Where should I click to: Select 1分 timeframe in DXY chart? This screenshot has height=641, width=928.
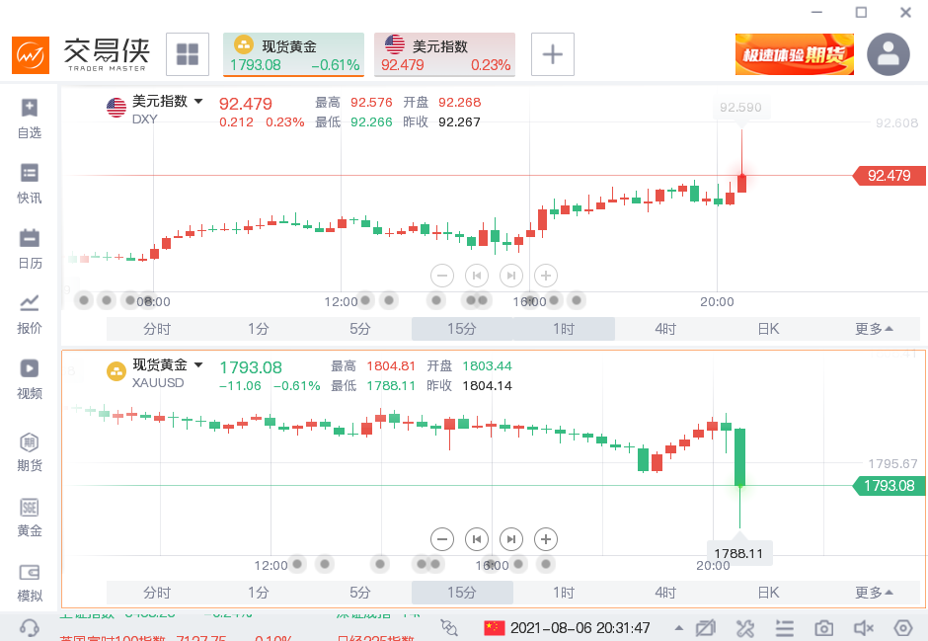(259, 329)
